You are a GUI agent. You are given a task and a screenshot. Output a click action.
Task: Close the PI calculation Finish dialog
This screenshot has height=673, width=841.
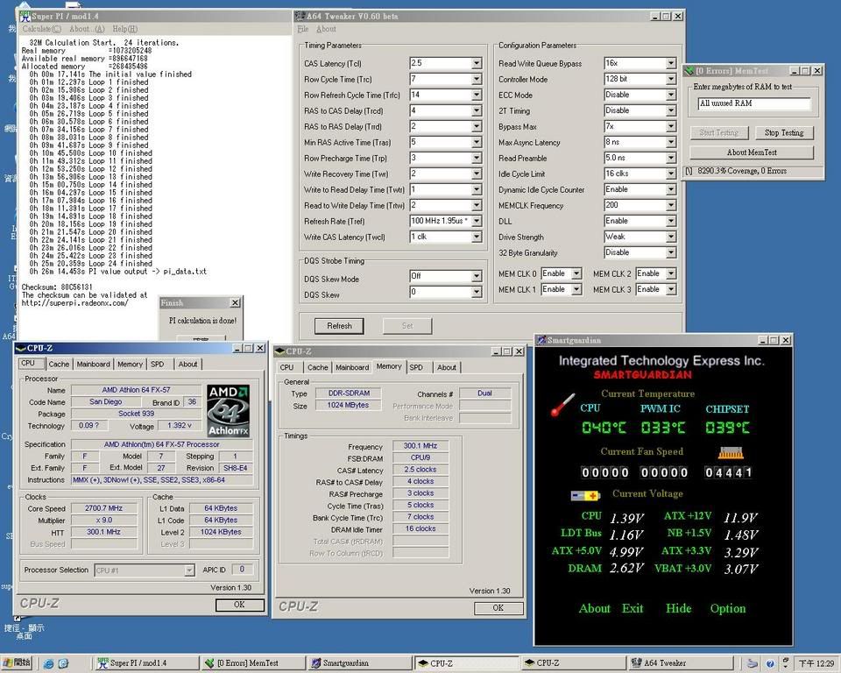(x=235, y=303)
